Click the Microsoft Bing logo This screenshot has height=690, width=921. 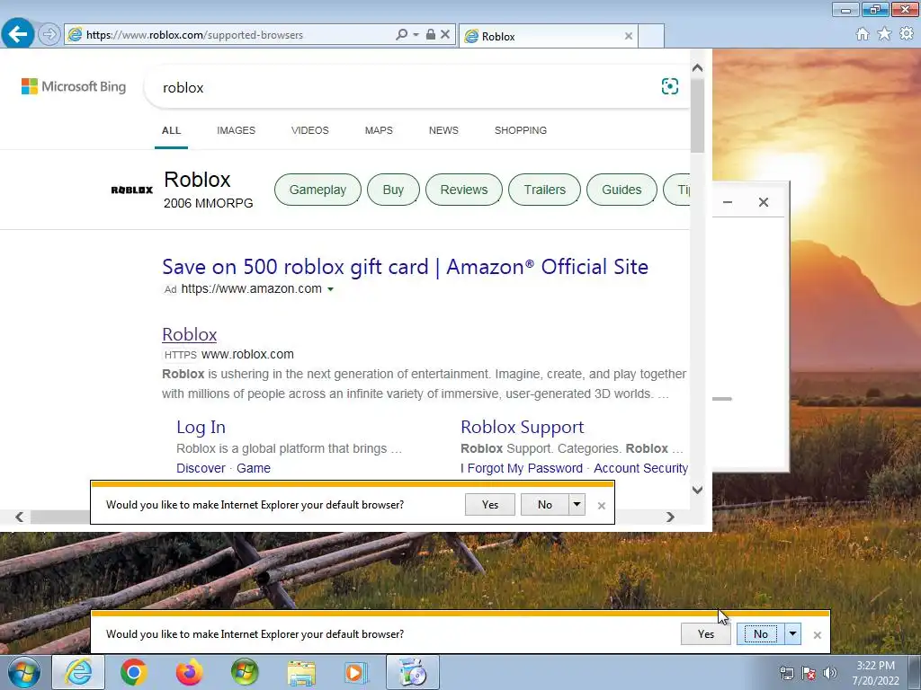point(74,86)
